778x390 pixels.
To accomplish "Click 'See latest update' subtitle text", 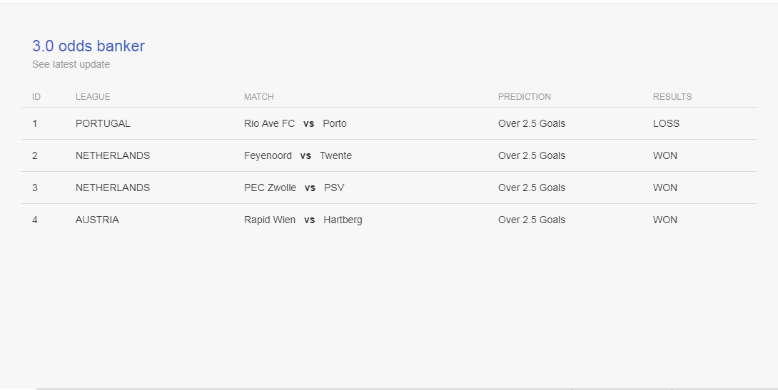I will click(x=71, y=64).
